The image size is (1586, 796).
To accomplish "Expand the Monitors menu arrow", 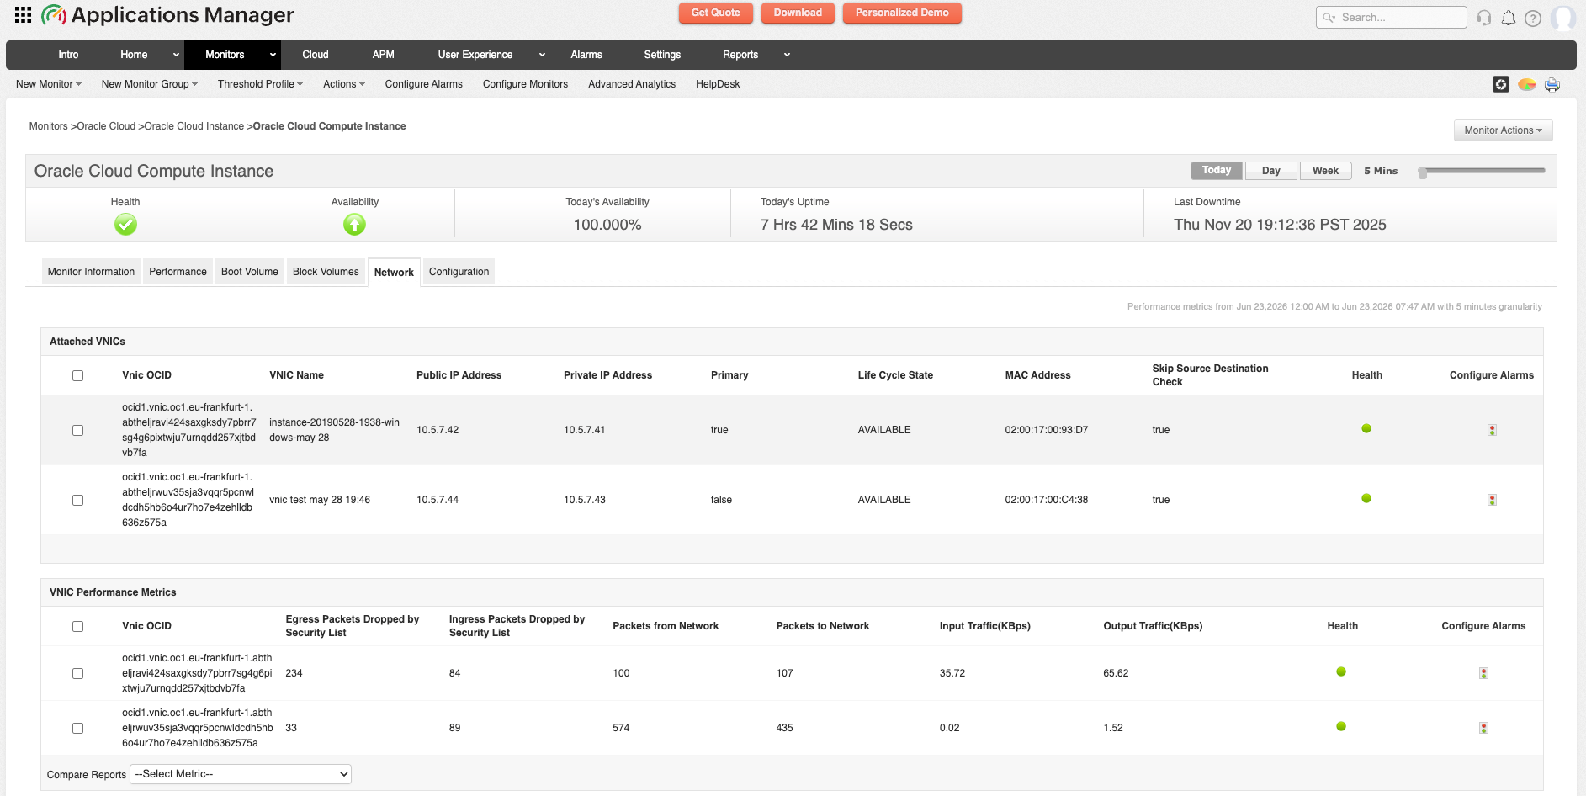I will coord(273,55).
